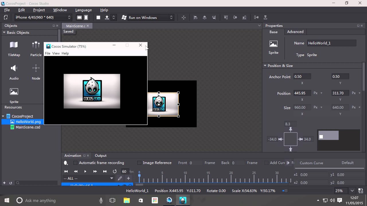This screenshot has height=206, width=367.
Task: Click the add resource plus icon
Action: 4,183
